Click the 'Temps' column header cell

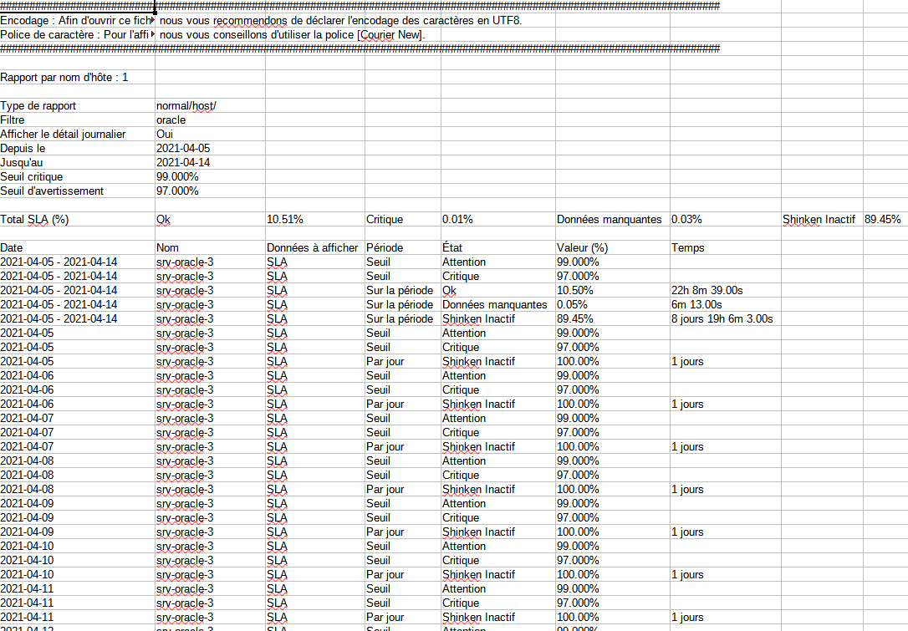pyautogui.click(x=688, y=248)
